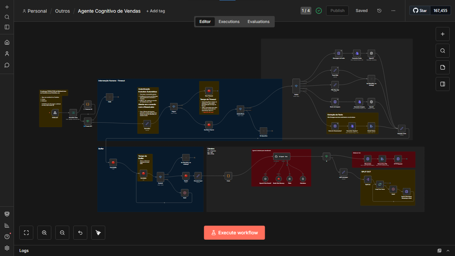Switch to the Evaluations tab
This screenshot has width=455, height=256.
coord(258,22)
